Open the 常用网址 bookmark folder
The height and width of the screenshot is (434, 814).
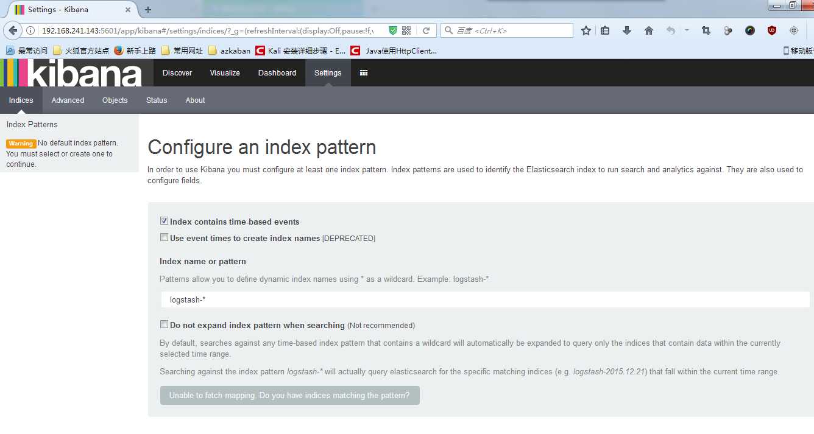[182, 51]
